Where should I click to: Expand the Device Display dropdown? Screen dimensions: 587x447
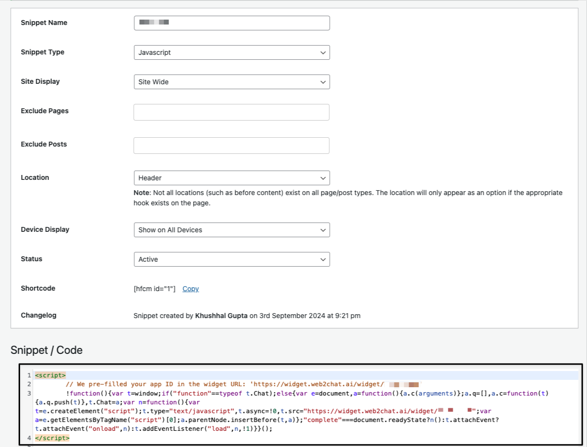[232, 230]
